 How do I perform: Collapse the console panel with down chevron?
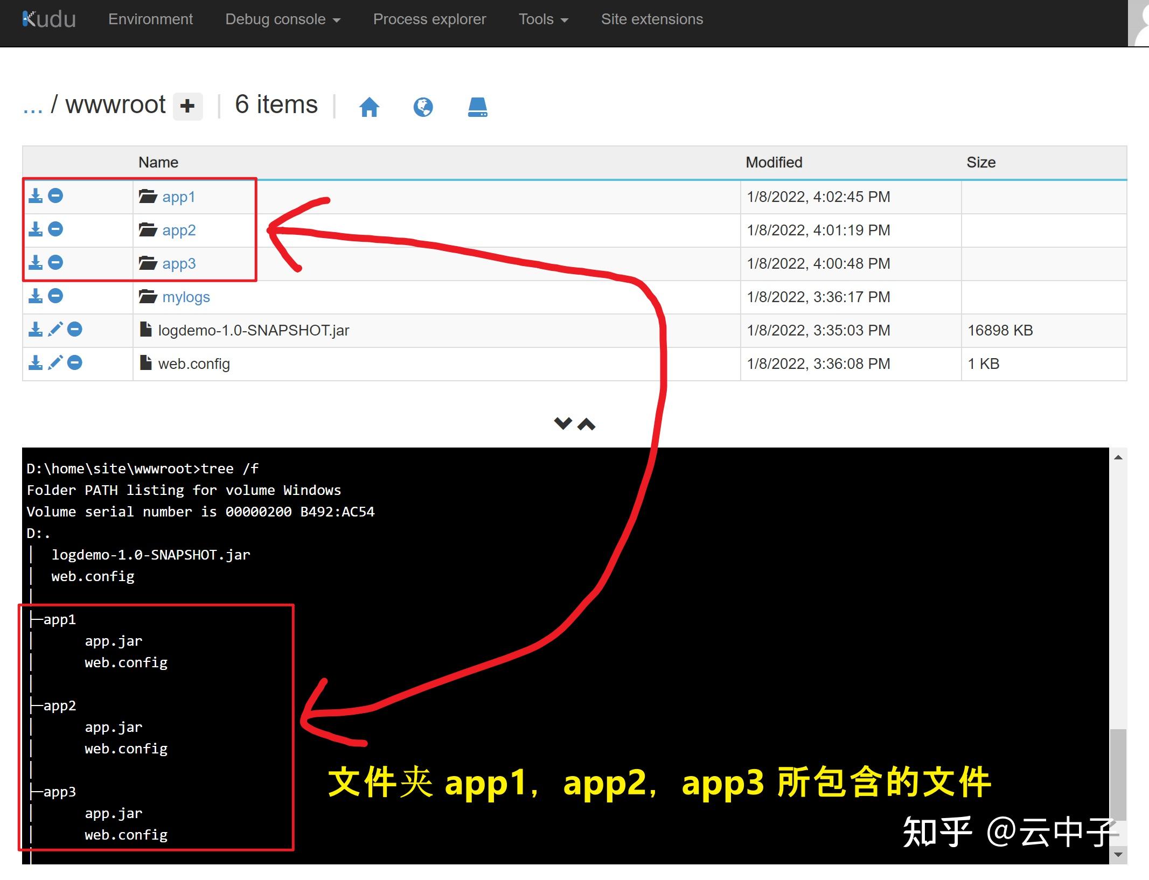click(562, 424)
